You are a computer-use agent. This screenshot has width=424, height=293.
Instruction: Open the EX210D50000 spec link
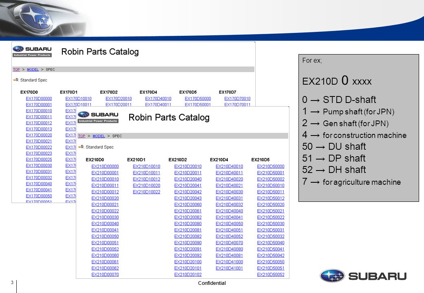coord(271,166)
